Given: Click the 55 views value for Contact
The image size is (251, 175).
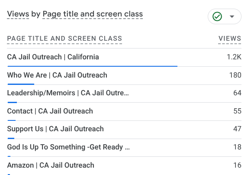Looking at the screenshot, I should [x=237, y=111].
